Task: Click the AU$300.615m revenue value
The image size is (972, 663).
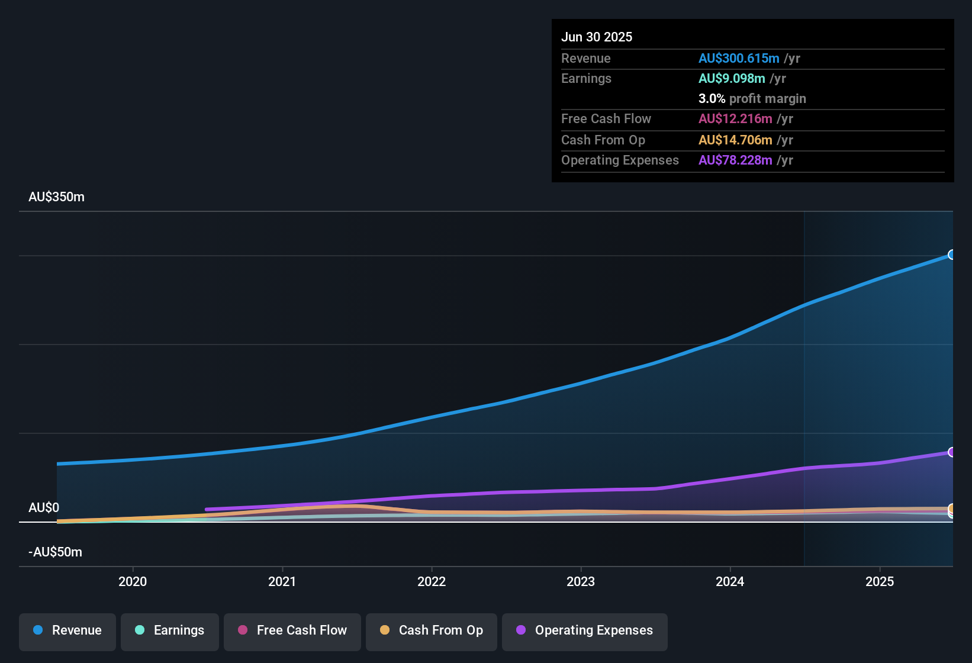Action: point(739,58)
